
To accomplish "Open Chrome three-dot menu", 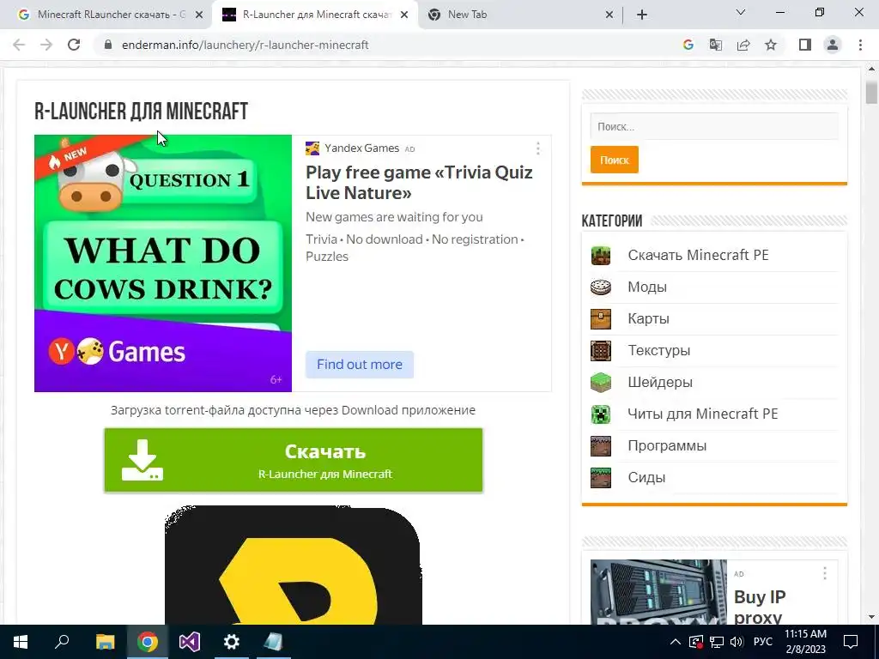I will coord(860,45).
